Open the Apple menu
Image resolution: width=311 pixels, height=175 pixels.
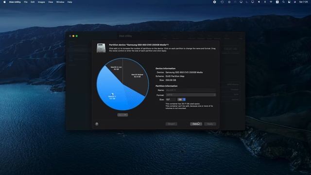click(x=4, y=2)
